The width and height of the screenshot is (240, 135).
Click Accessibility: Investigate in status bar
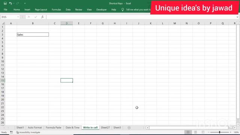[28, 132]
